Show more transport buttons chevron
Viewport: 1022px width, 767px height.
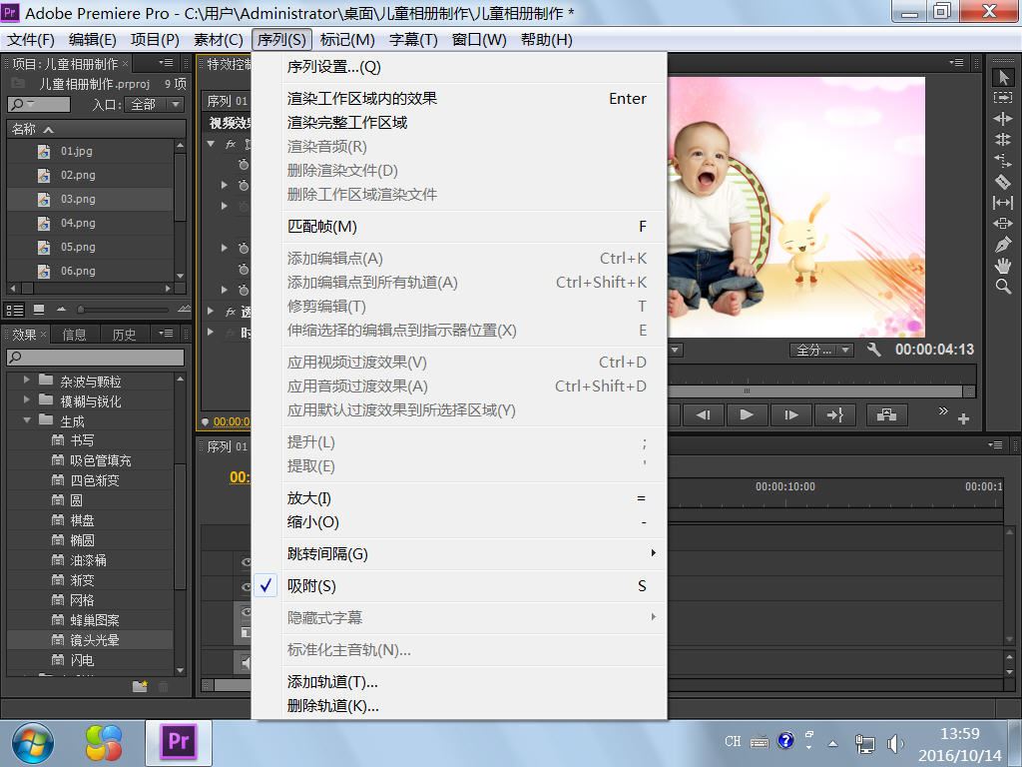tap(942, 410)
